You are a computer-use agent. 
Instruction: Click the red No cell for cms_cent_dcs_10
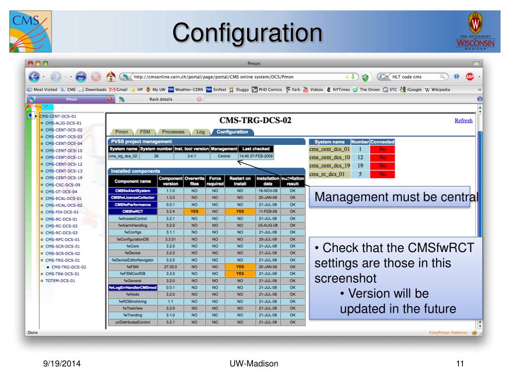pos(382,157)
